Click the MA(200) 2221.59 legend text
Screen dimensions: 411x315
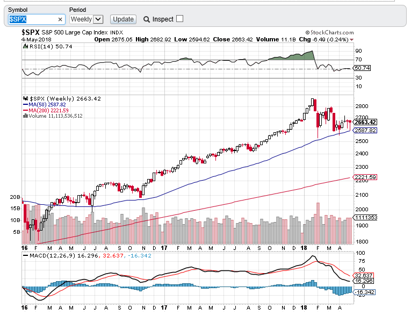tap(48, 110)
